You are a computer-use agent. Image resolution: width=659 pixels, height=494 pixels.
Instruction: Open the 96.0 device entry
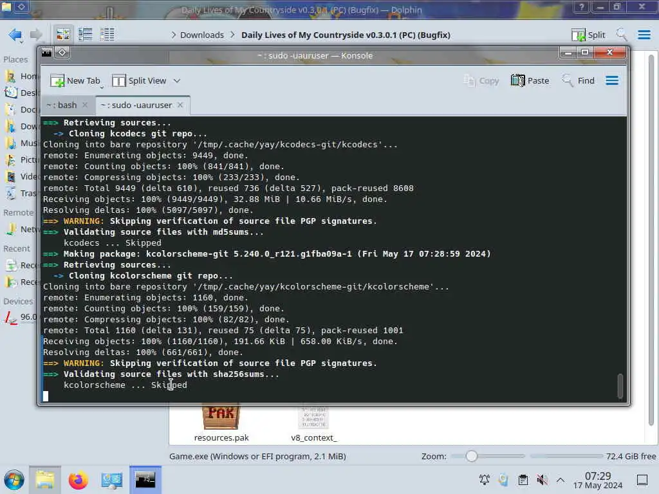(x=20, y=317)
